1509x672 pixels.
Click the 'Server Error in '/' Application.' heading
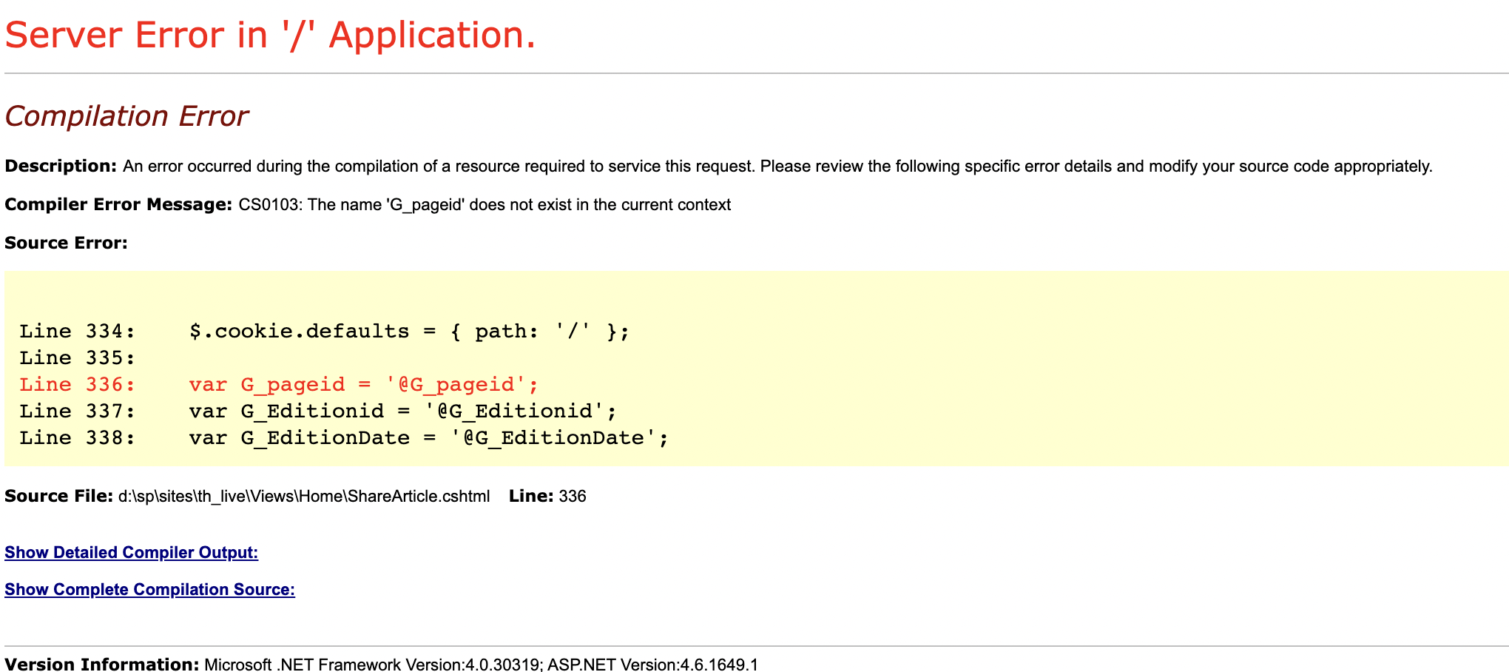pyautogui.click(x=270, y=36)
